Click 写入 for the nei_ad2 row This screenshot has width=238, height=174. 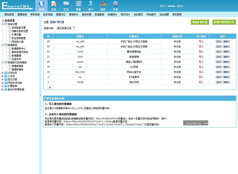click(201, 41)
